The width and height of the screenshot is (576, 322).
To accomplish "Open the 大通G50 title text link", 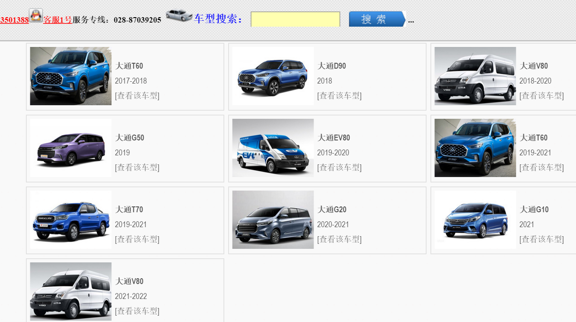I will pos(129,138).
